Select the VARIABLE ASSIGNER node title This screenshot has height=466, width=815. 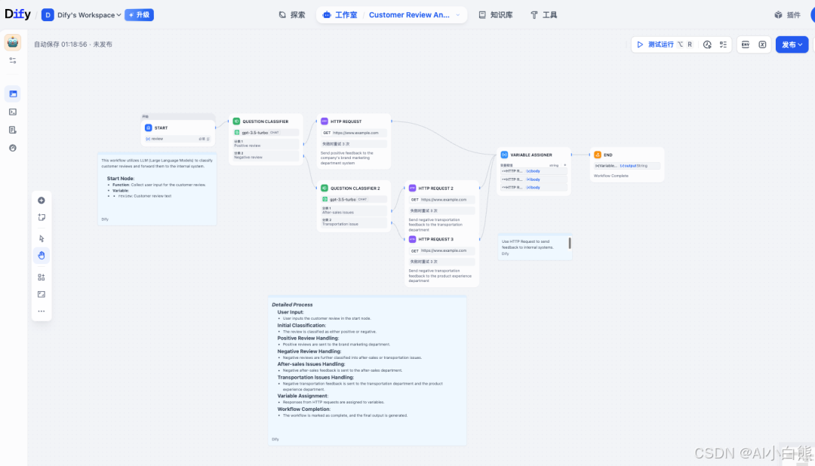click(531, 155)
